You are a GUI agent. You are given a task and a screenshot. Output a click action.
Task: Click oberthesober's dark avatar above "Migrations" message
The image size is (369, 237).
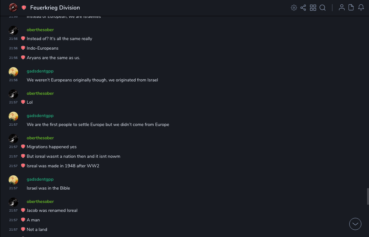point(13,139)
